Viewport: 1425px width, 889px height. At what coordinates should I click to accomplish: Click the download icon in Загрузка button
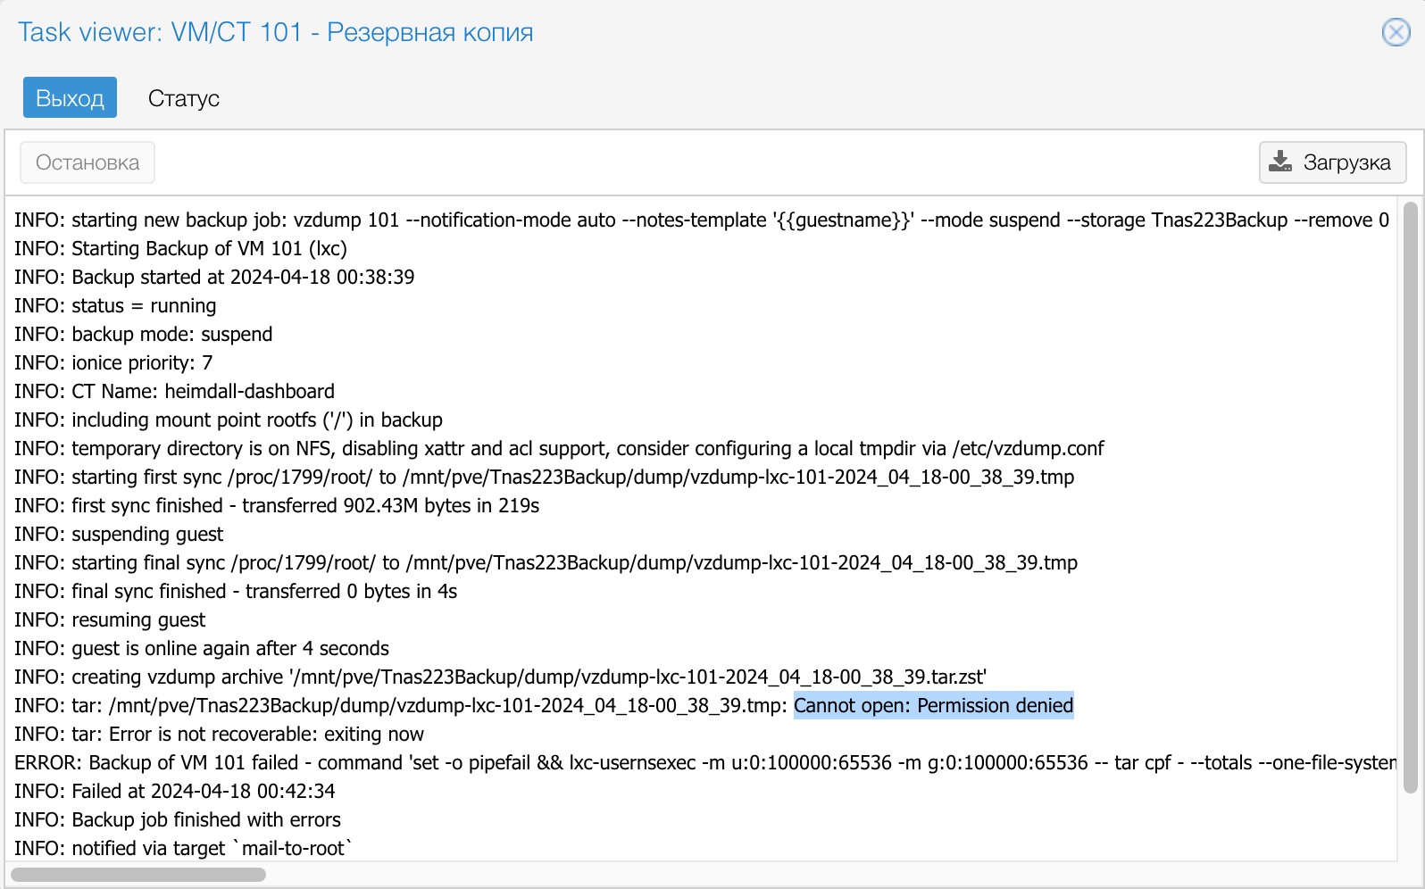pyautogui.click(x=1280, y=162)
